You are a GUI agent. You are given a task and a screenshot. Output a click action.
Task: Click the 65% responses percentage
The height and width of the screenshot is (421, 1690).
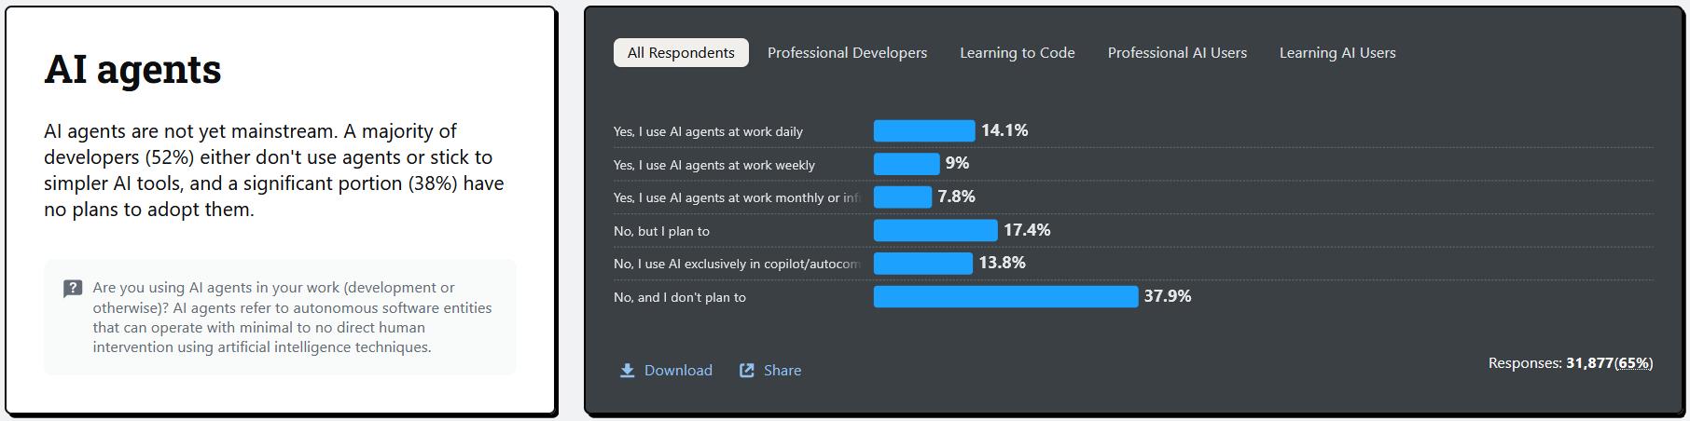point(1633,363)
